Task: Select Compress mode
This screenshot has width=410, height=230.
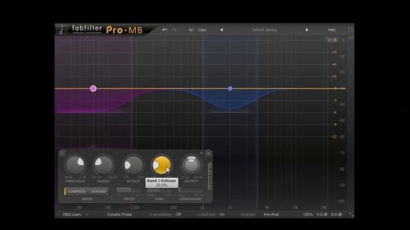Action: [76, 192]
